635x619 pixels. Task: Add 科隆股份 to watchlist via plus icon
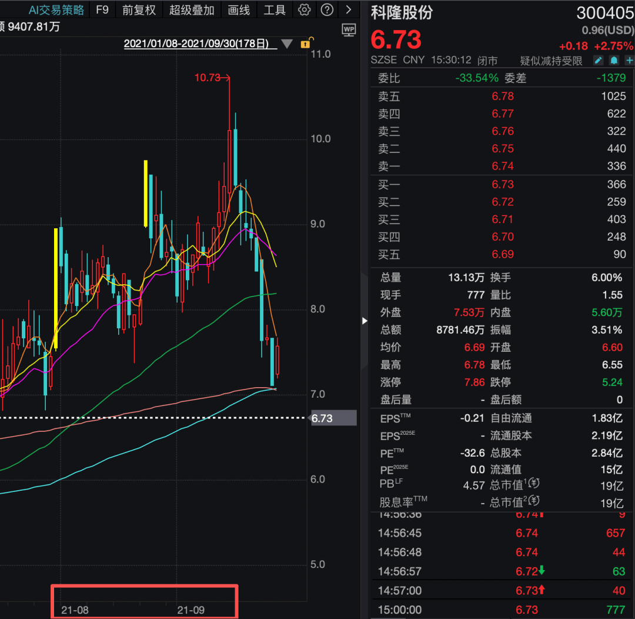tap(629, 60)
